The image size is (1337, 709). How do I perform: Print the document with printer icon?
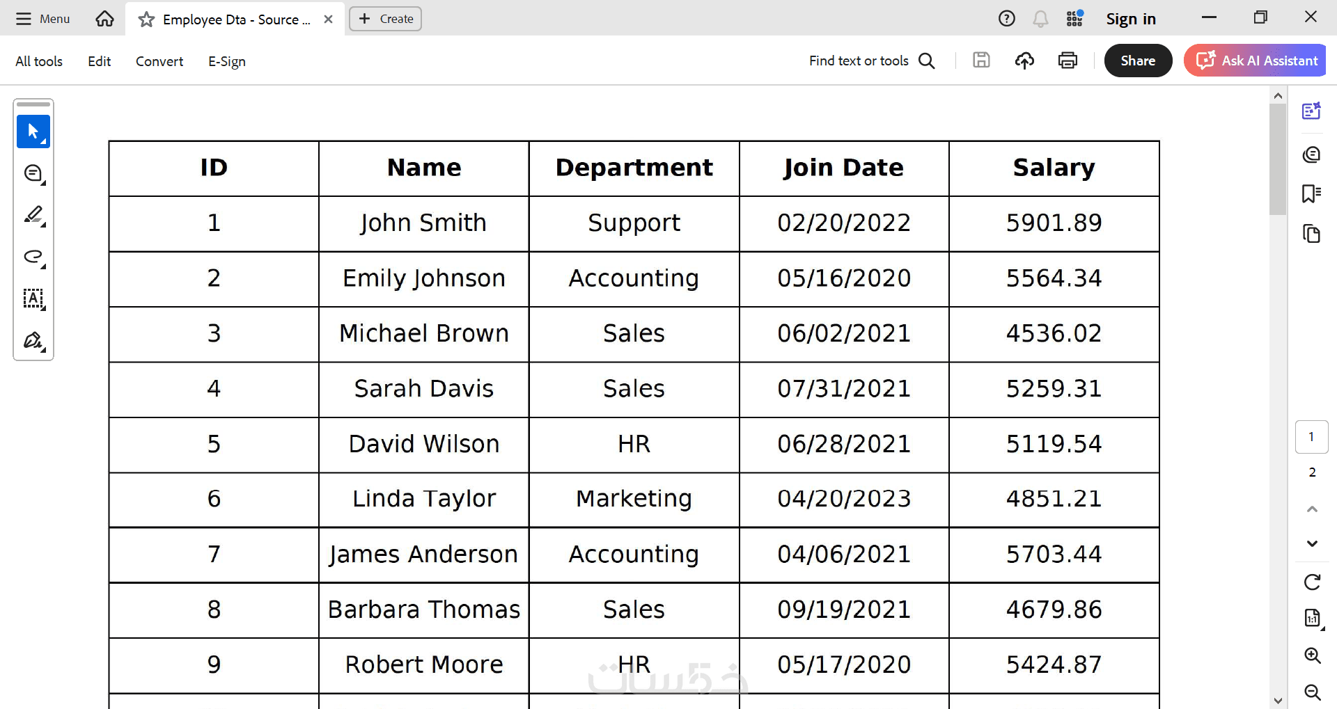pyautogui.click(x=1068, y=61)
